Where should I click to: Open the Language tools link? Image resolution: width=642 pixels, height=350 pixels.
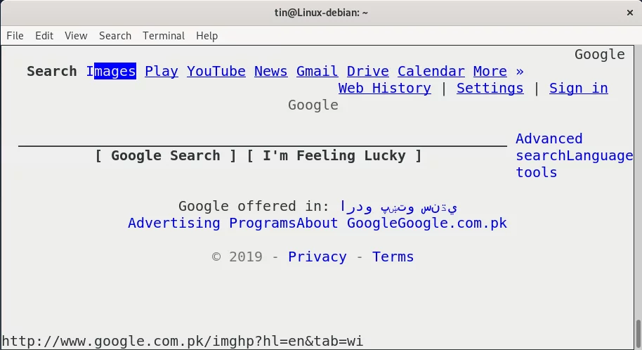point(574,164)
